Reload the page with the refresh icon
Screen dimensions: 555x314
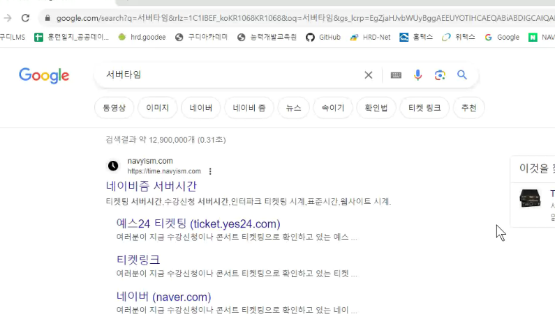coord(25,18)
